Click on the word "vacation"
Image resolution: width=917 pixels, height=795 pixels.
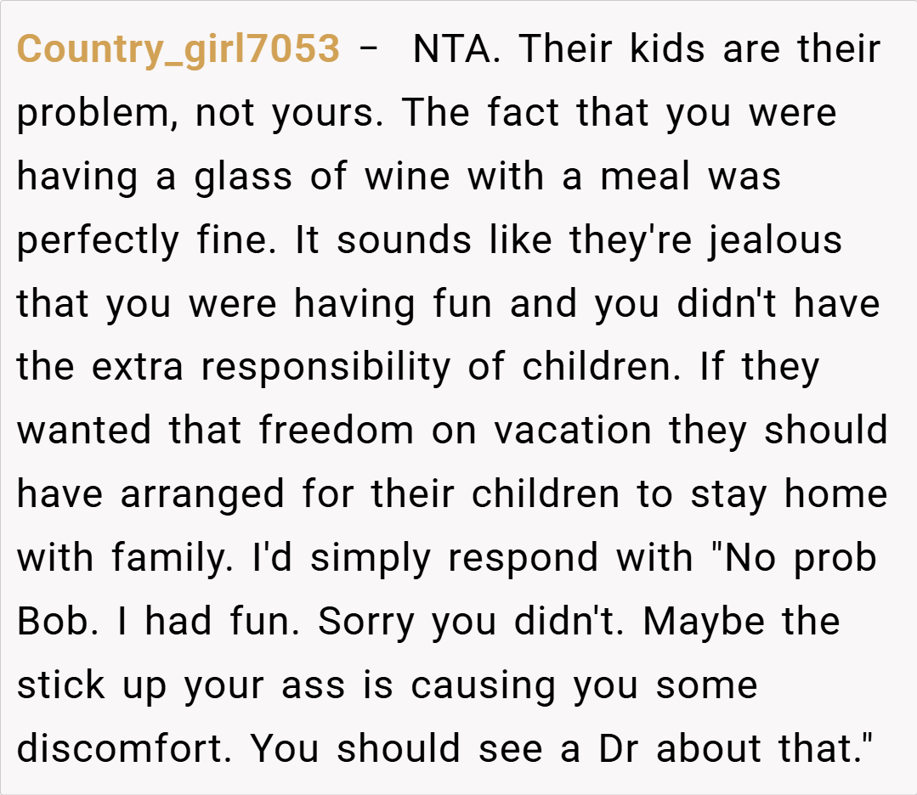574,431
